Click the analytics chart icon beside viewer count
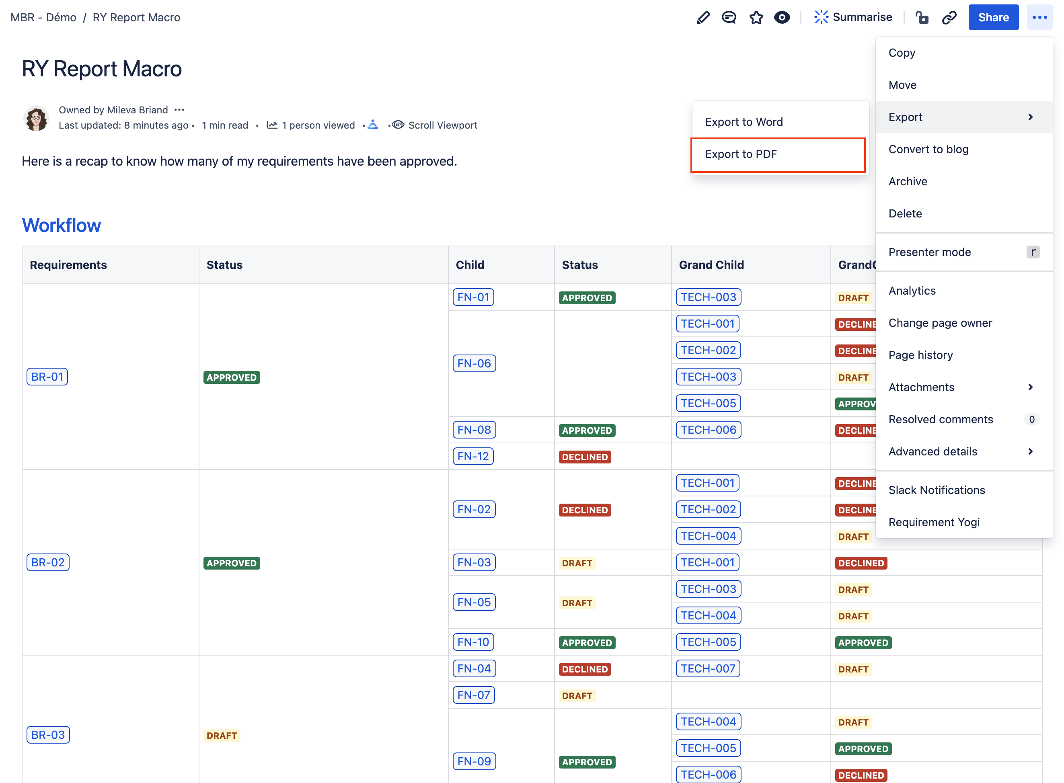This screenshot has height=783, width=1064. click(272, 125)
